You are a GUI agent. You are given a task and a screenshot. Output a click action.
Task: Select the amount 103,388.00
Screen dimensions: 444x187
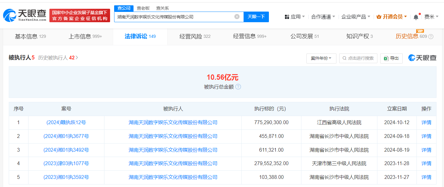(x=271, y=177)
